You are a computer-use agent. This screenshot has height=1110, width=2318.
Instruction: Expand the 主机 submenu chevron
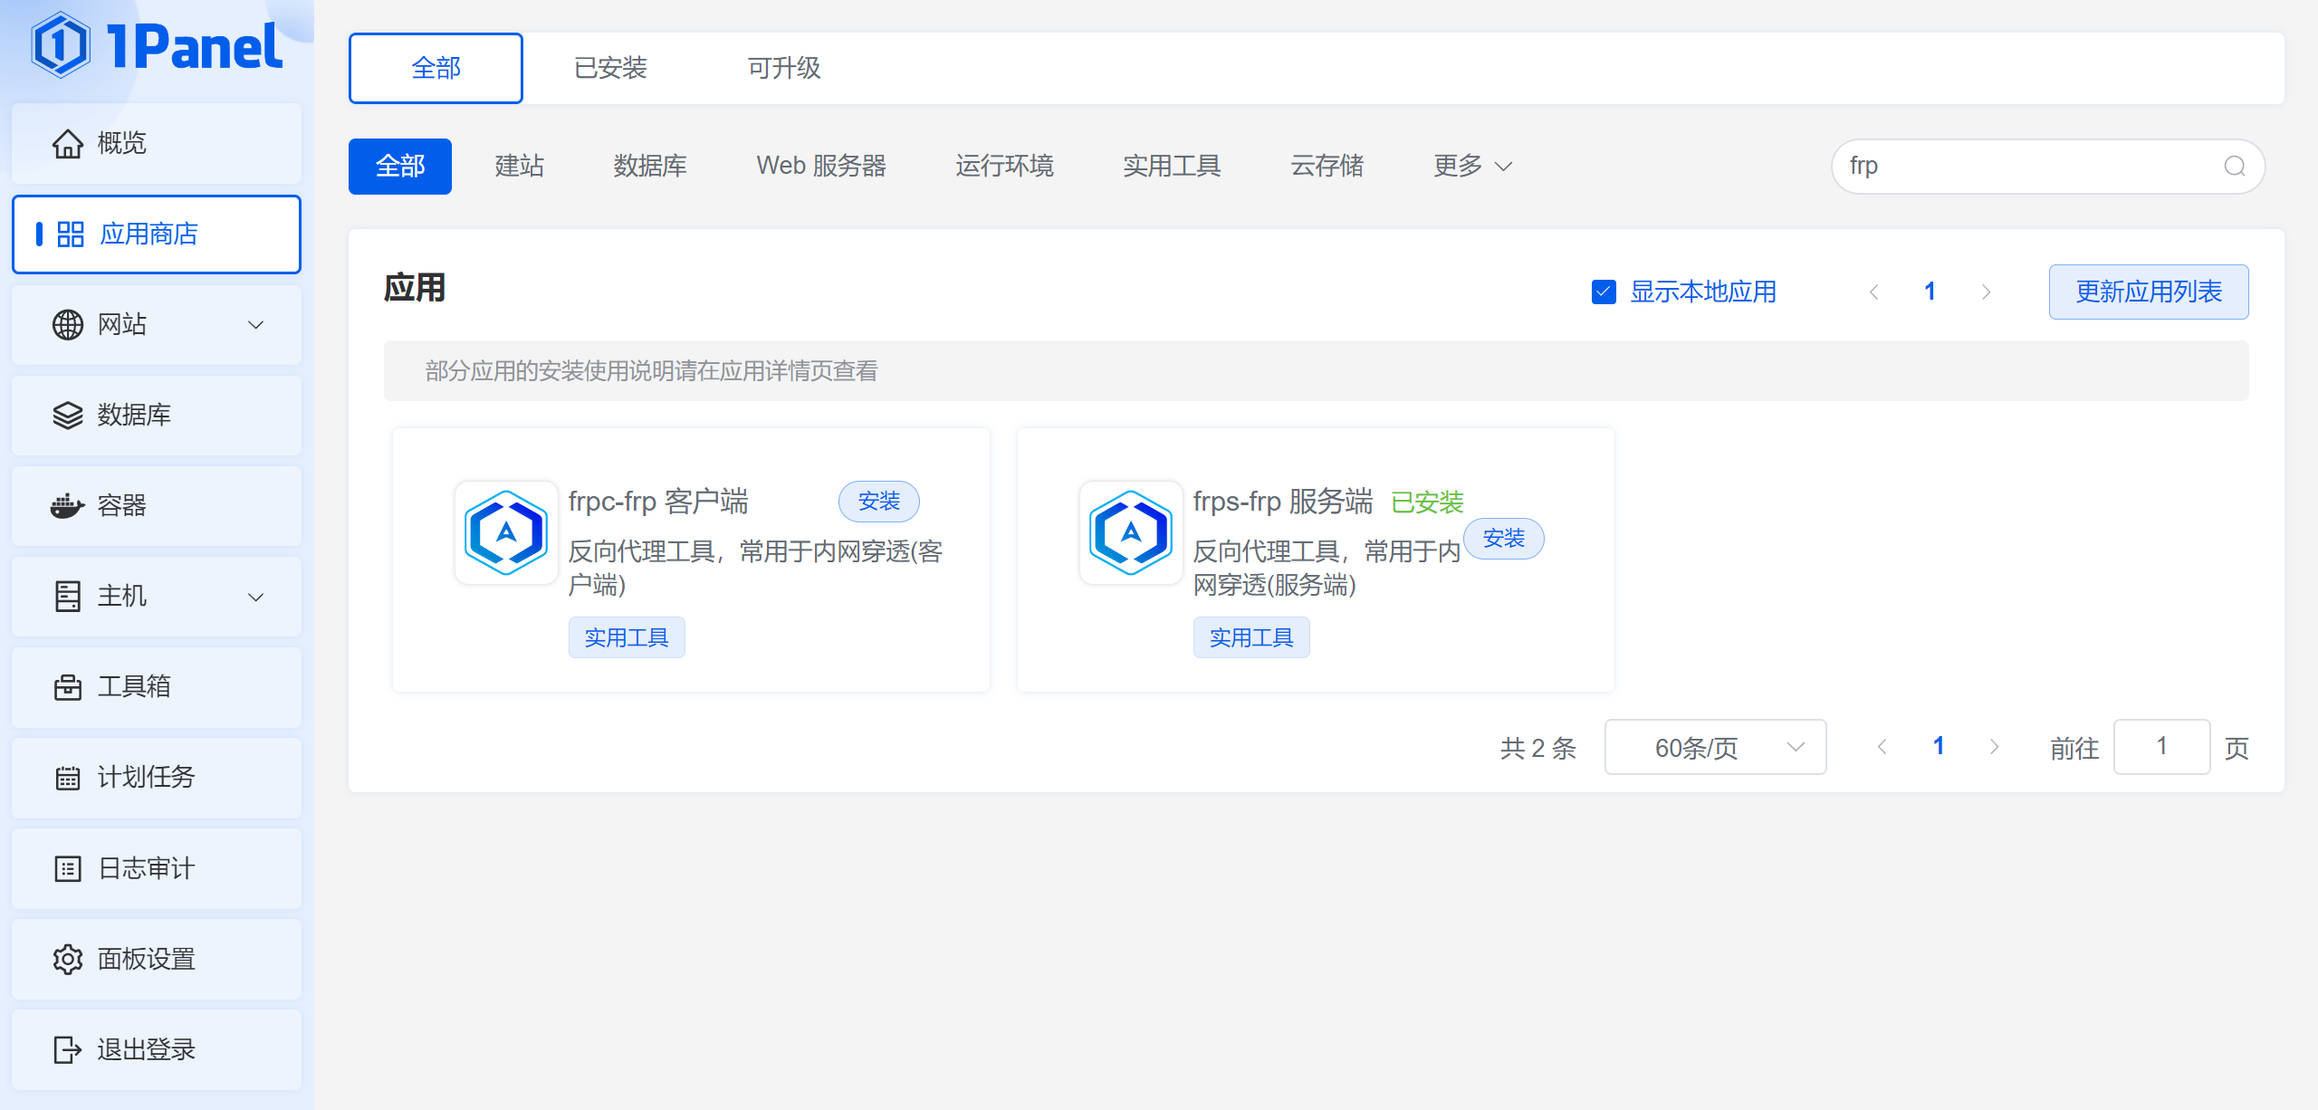[x=256, y=597]
